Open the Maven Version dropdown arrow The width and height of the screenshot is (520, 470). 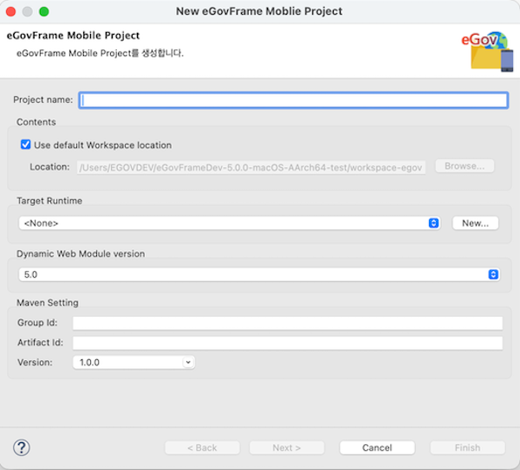click(x=188, y=363)
